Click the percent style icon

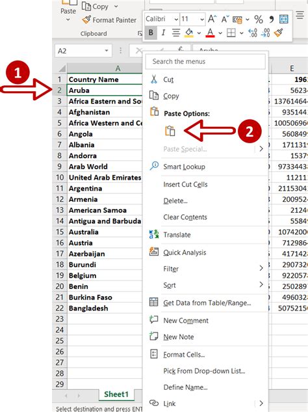click(x=259, y=19)
